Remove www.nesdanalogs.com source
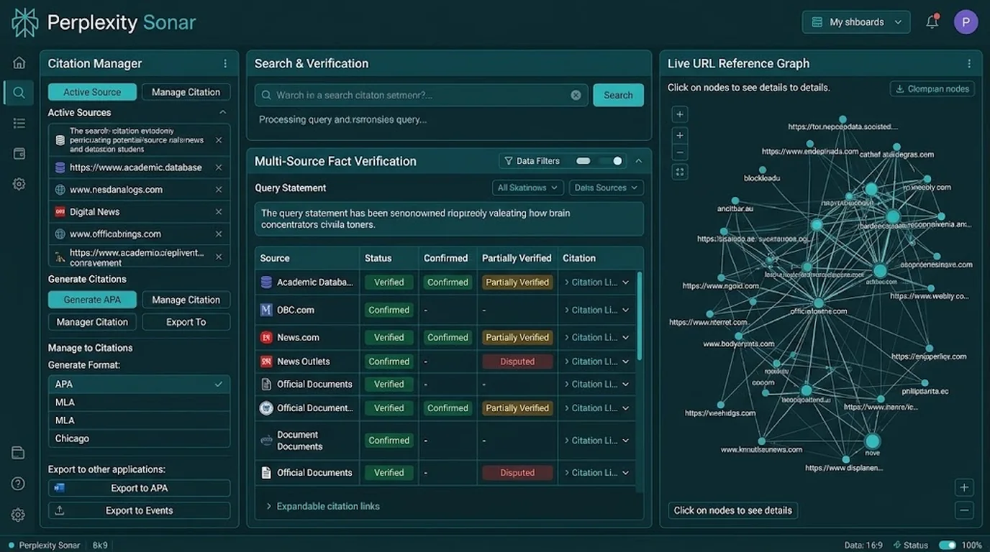 point(219,190)
